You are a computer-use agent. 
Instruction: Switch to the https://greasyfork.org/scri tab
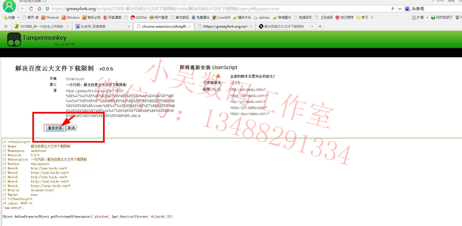pos(225,27)
